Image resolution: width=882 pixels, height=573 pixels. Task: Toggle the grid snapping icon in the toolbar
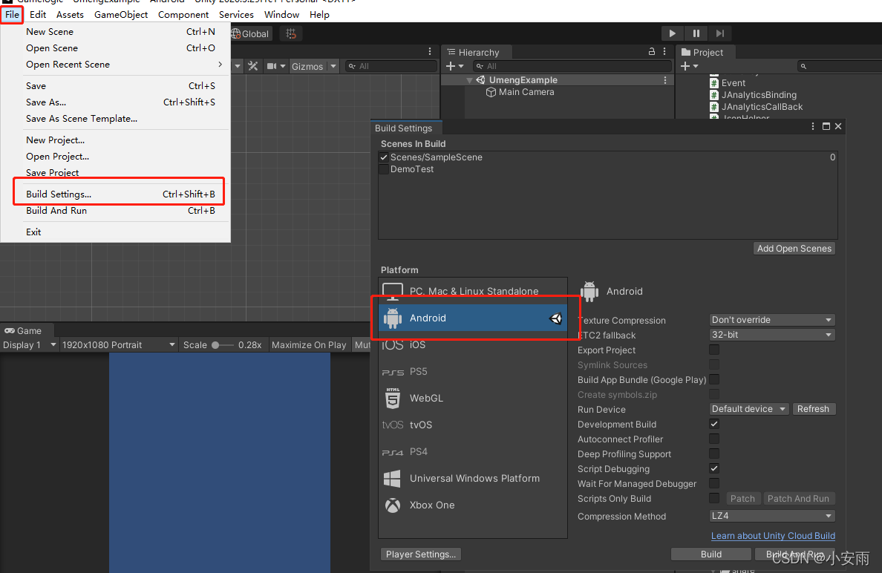click(290, 33)
